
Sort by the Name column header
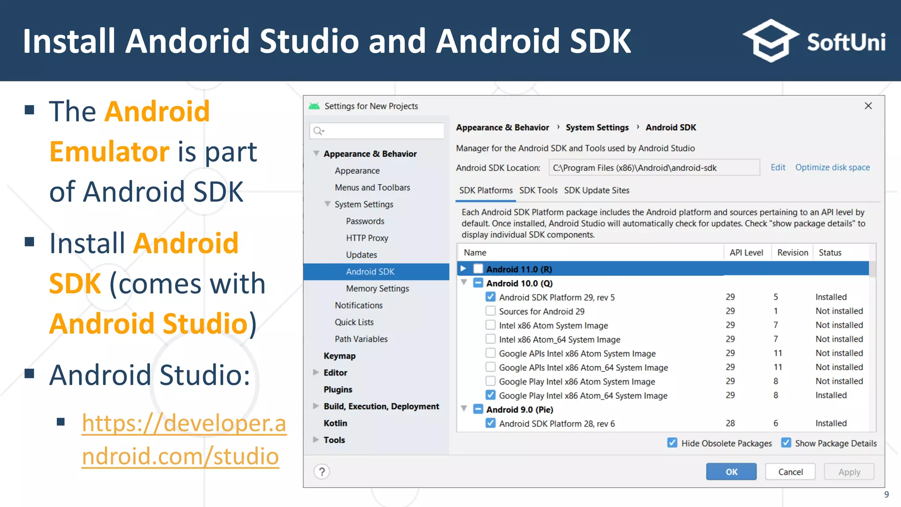pyautogui.click(x=590, y=253)
